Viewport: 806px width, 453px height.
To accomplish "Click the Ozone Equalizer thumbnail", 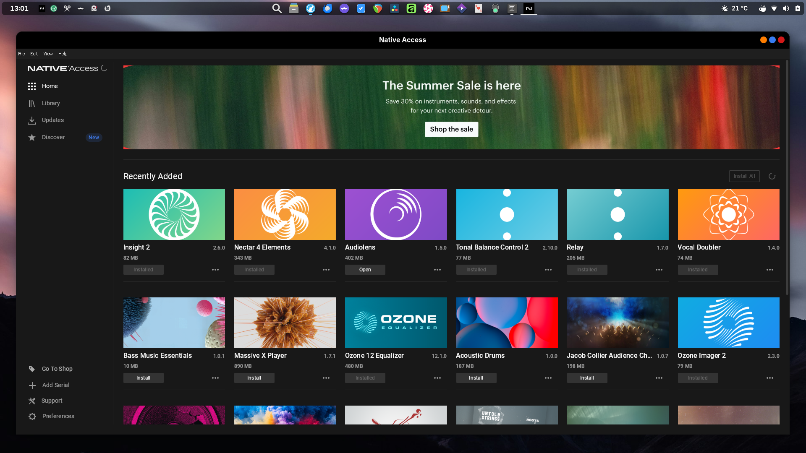I will (396, 323).
